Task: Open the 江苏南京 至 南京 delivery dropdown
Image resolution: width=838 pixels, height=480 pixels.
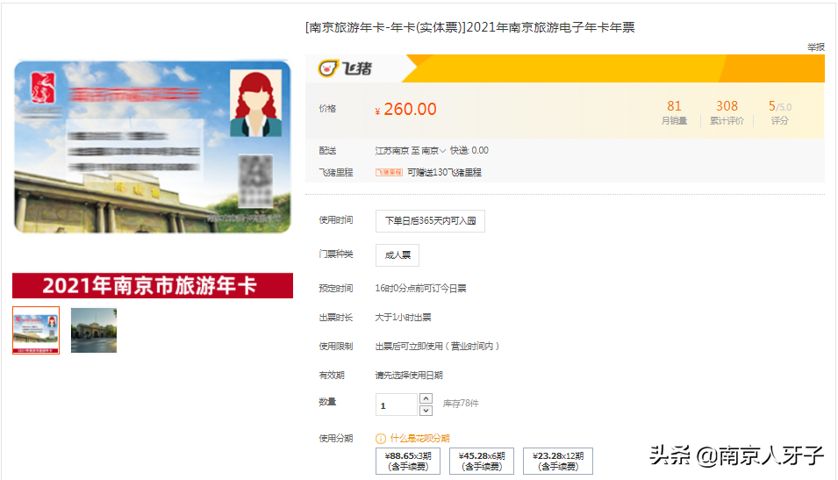Action: click(410, 151)
